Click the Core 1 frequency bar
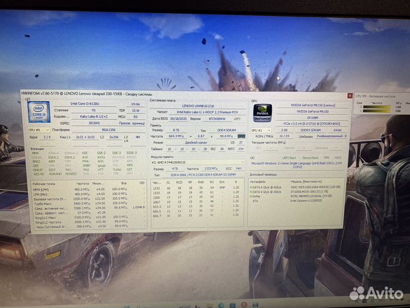Image resolution: width=410 pixels, height=308 pixels. (376, 111)
